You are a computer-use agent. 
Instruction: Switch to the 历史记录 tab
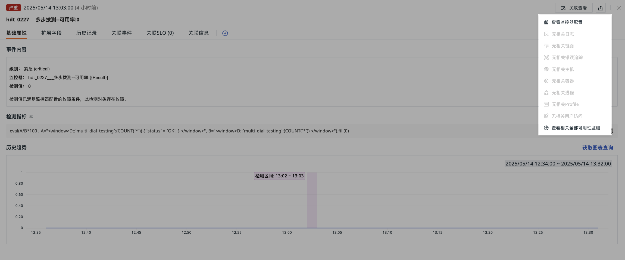86,33
